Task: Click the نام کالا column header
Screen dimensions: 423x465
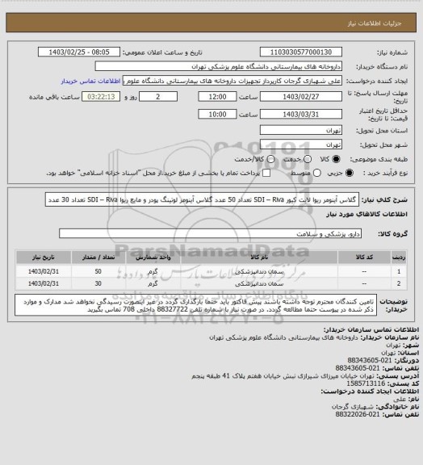Action: tap(259, 257)
